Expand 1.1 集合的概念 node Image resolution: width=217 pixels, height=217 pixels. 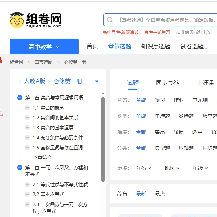[x=27, y=108]
